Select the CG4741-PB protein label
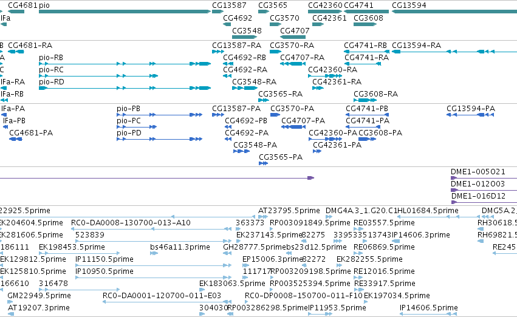Image resolution: width=517 pixels, height=317 pixels. (x=367, y=109)
